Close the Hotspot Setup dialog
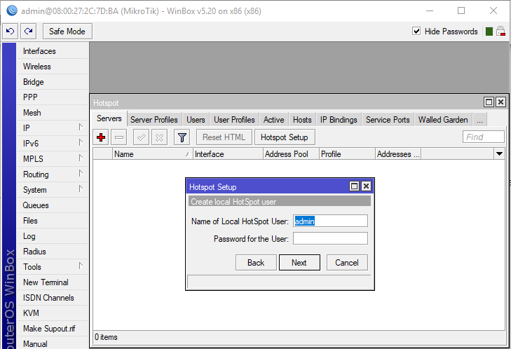Screen dimensions: 511x349 (x=367, y=186)
